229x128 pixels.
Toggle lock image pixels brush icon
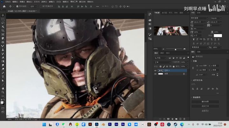point(164,66)
